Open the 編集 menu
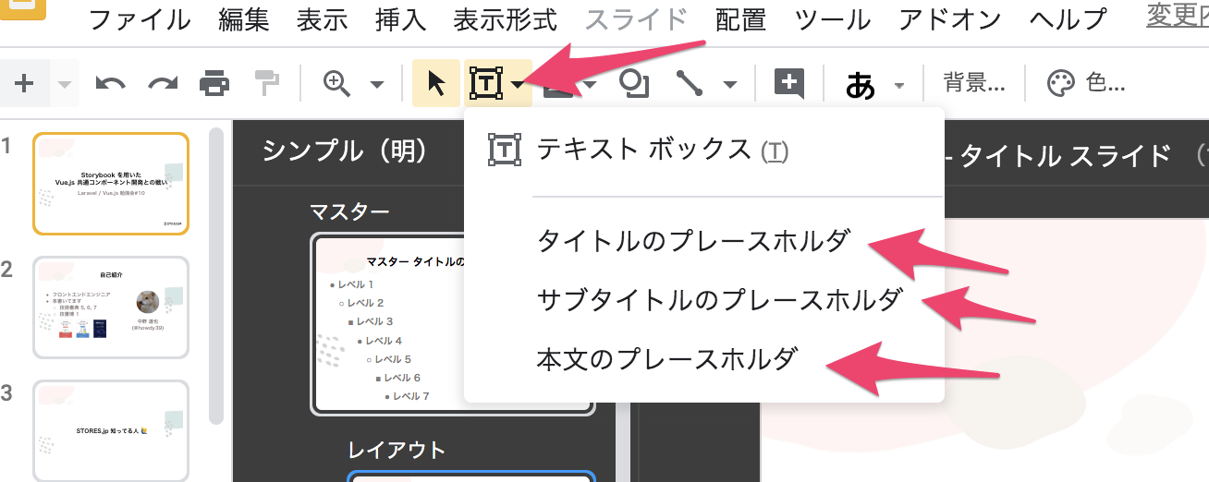The width and height of the screenshot is (1209, 482). (x=245, y=18)
